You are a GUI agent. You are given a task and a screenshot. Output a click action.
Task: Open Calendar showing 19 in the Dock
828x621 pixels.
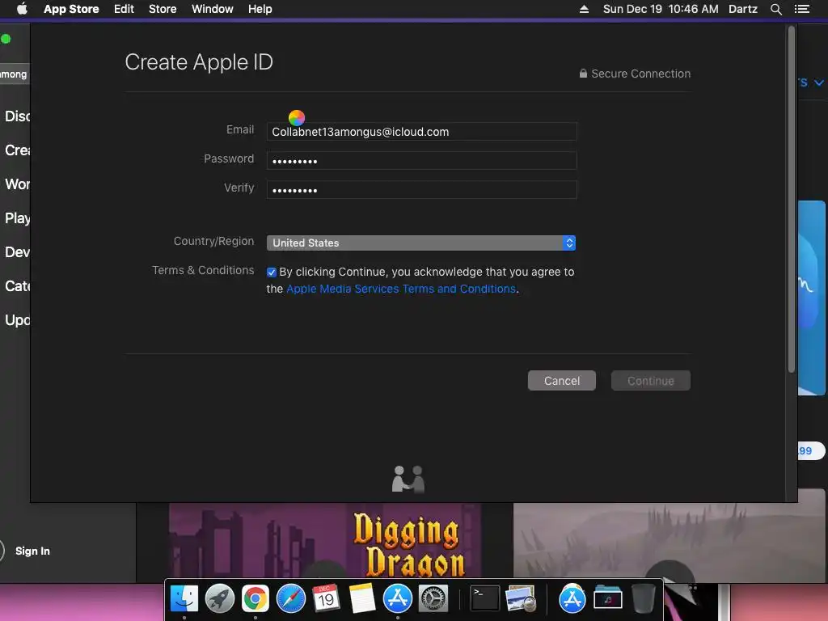click(x=326, y=599)
